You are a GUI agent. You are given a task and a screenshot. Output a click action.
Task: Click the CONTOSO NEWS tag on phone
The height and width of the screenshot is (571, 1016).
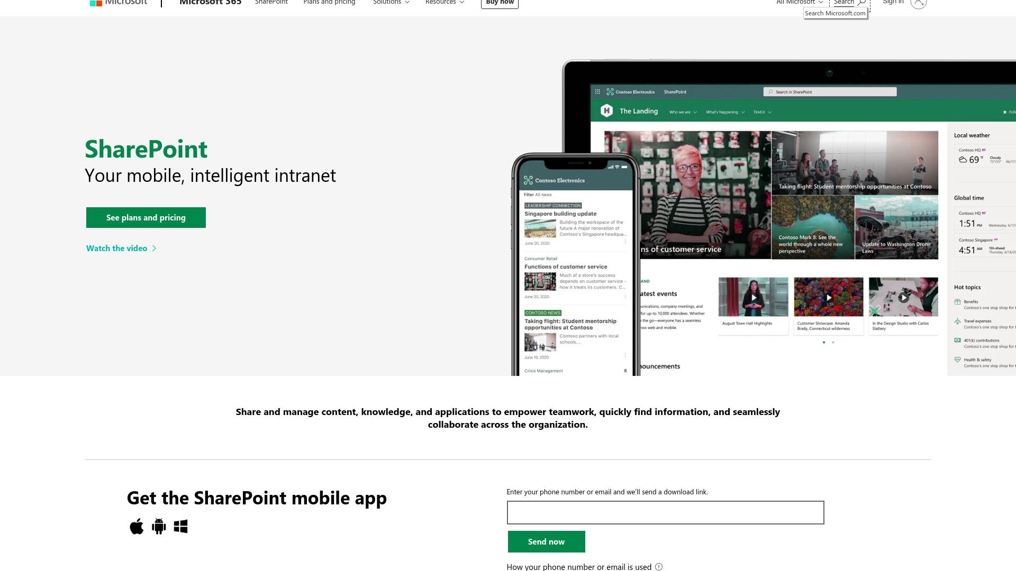tap(543, 313)
